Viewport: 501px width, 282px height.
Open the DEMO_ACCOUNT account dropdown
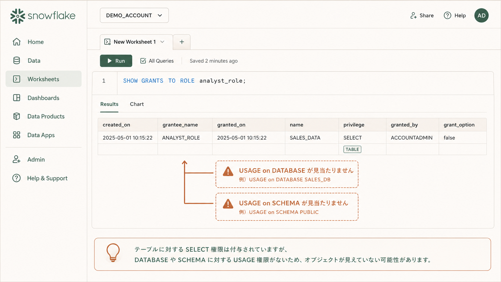134,15
